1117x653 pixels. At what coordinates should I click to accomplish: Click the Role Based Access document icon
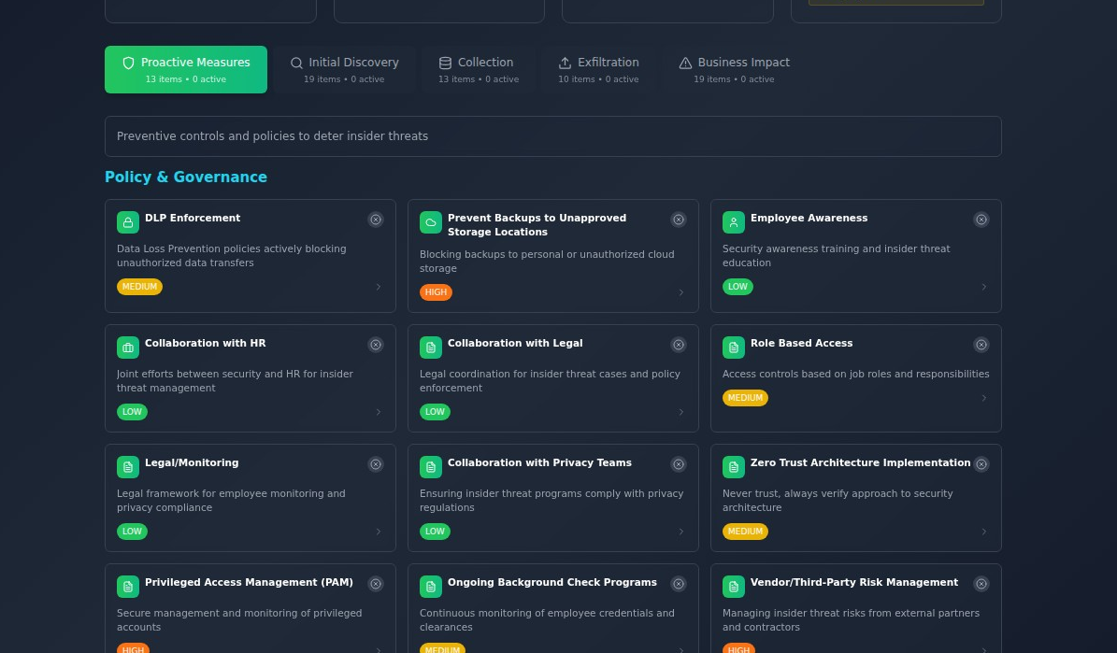(x=734, y=348)
